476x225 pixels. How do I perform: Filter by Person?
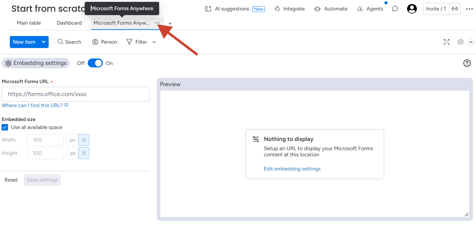tap(105, 42)
